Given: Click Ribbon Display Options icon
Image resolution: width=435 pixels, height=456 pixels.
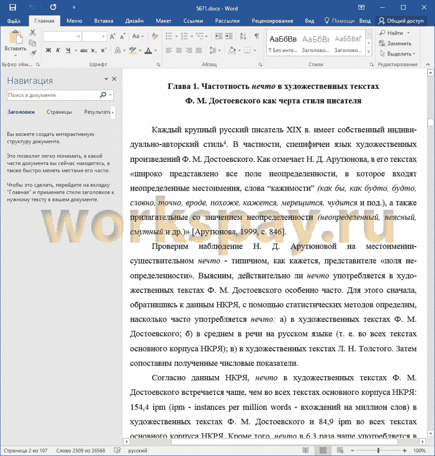Looking at the screenshot, I should pyautogui.click(x=361, y=8).
